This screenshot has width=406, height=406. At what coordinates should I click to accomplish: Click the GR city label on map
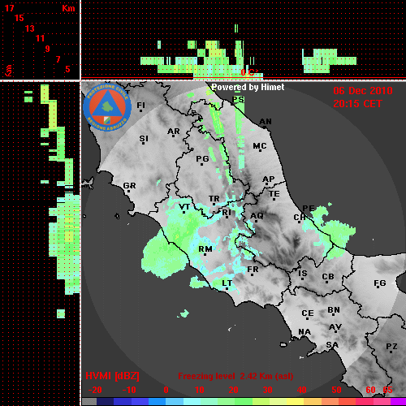click(129, 186)
